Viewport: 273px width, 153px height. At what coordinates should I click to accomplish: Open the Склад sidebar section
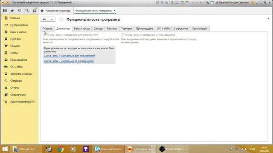tap(19, 53)
